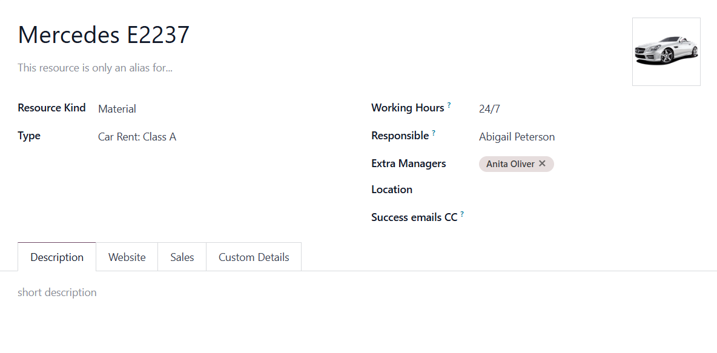Click the empty Location field
Screen dimensions: 717x353
pyautogui.click(x=589, y=190)
